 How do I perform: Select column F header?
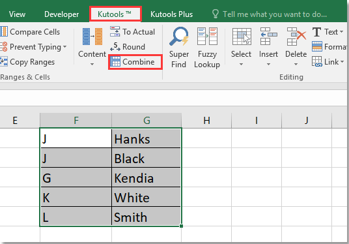tap(76, 121)
